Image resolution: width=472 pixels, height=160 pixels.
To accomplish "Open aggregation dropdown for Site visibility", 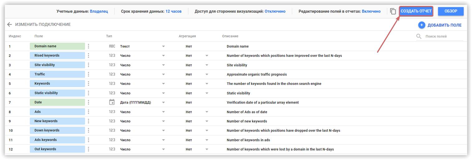I will pyautogui.click(x=207, y=65).
